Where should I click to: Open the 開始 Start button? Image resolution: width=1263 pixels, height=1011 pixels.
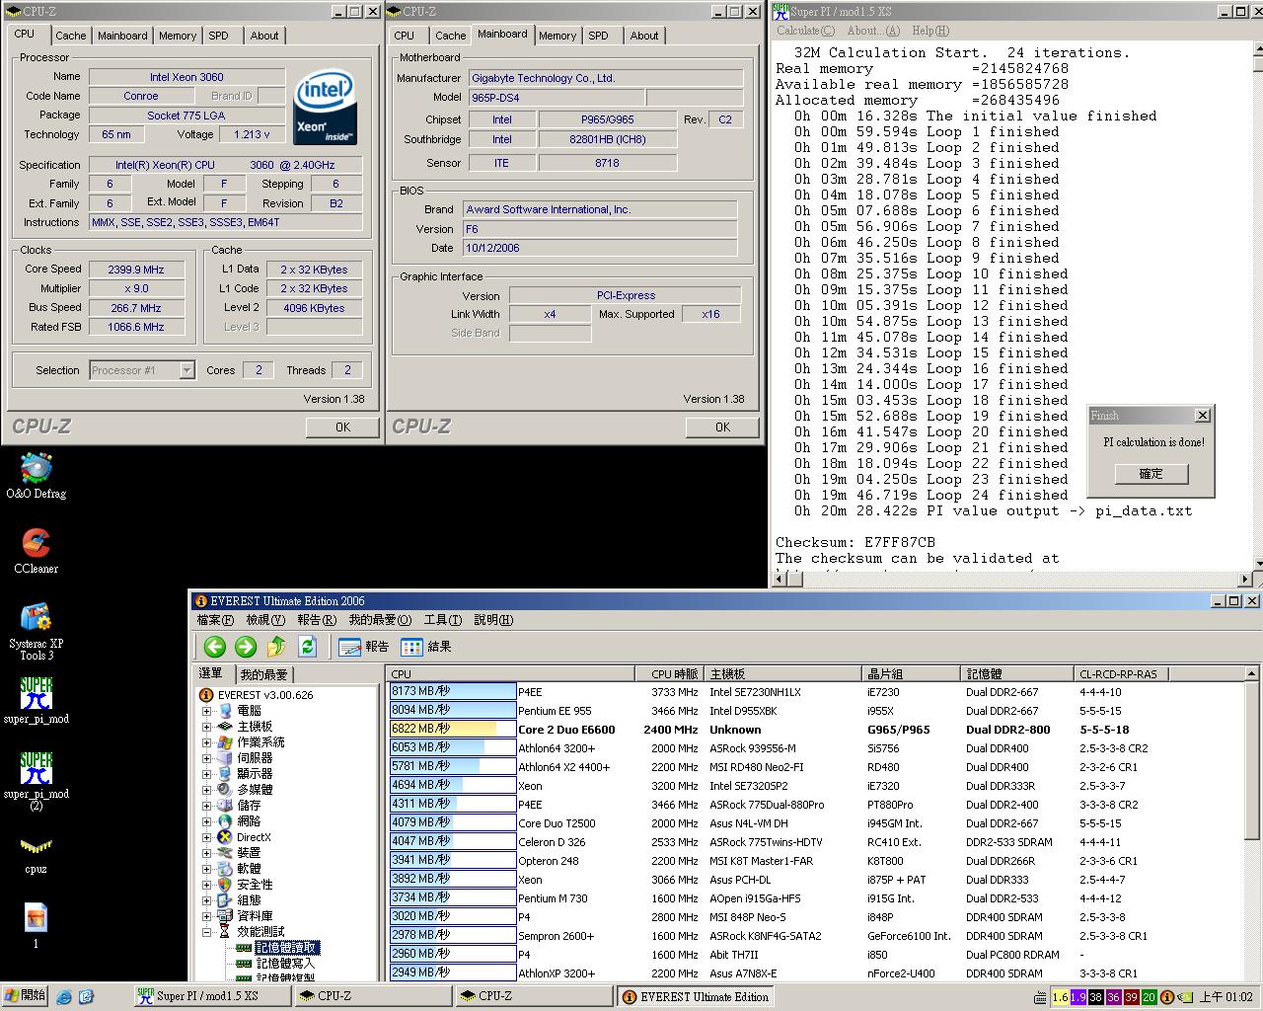click(25, 996)
